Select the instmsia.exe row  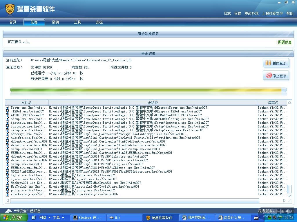pos(146,123)
